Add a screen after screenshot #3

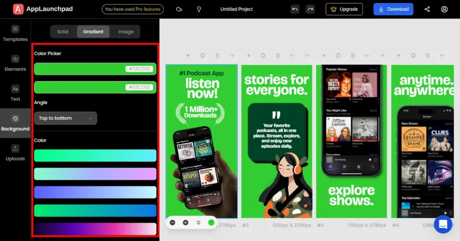[x=323, y=55]
